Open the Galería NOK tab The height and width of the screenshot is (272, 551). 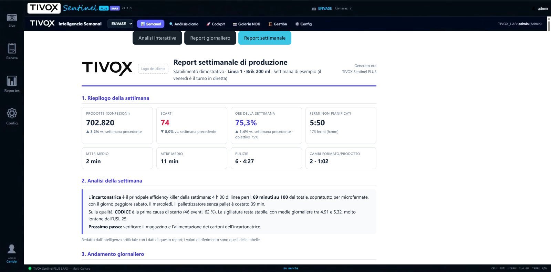(247, 24)
